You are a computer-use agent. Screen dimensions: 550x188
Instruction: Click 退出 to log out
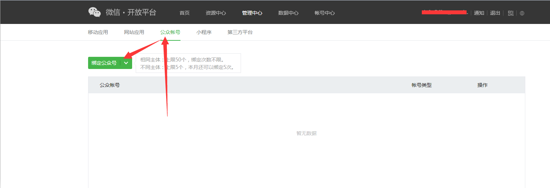495,13
